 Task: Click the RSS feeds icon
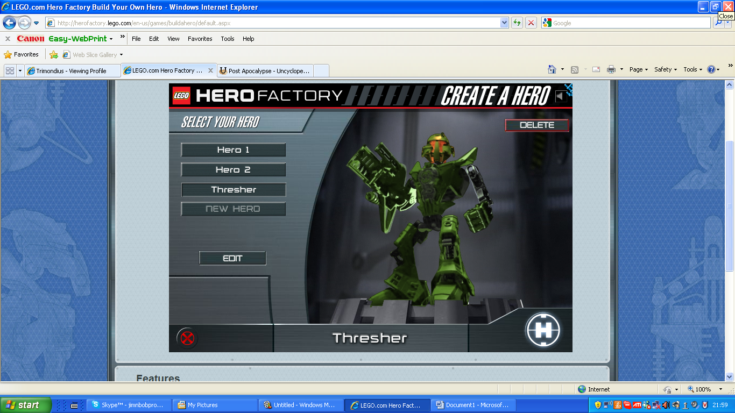pyautogui.click(x=575, y=69)
